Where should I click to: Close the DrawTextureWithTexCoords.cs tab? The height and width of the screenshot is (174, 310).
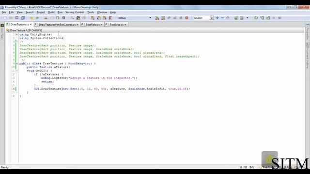click(77, 25)
